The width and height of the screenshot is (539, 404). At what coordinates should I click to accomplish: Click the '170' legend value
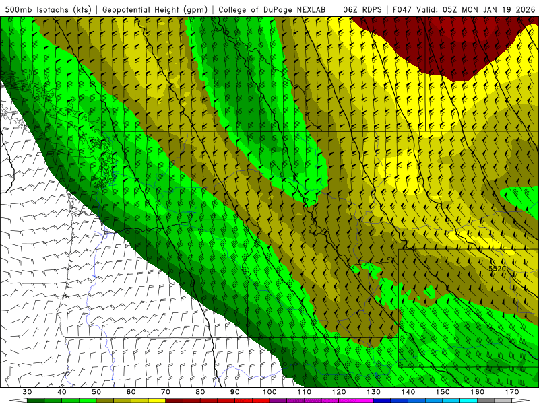[512, 392]
